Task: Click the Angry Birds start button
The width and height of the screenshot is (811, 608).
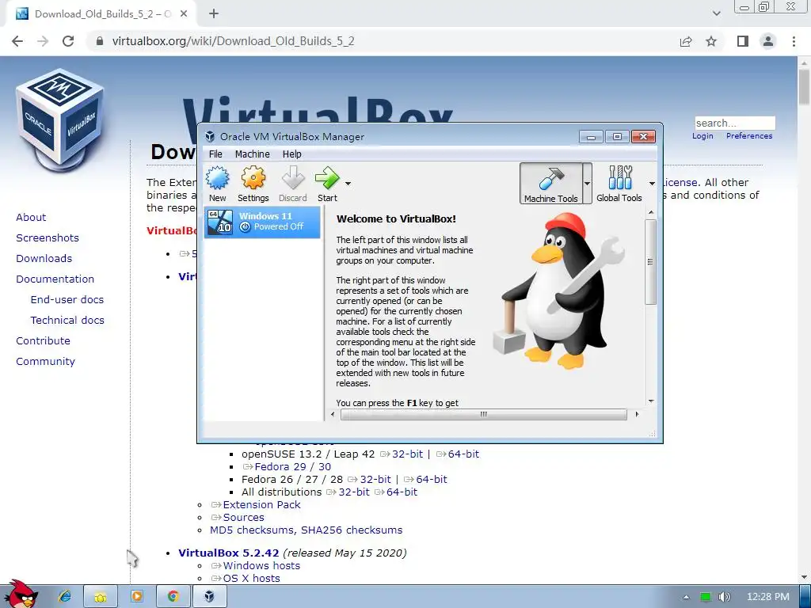Action: 21,595
